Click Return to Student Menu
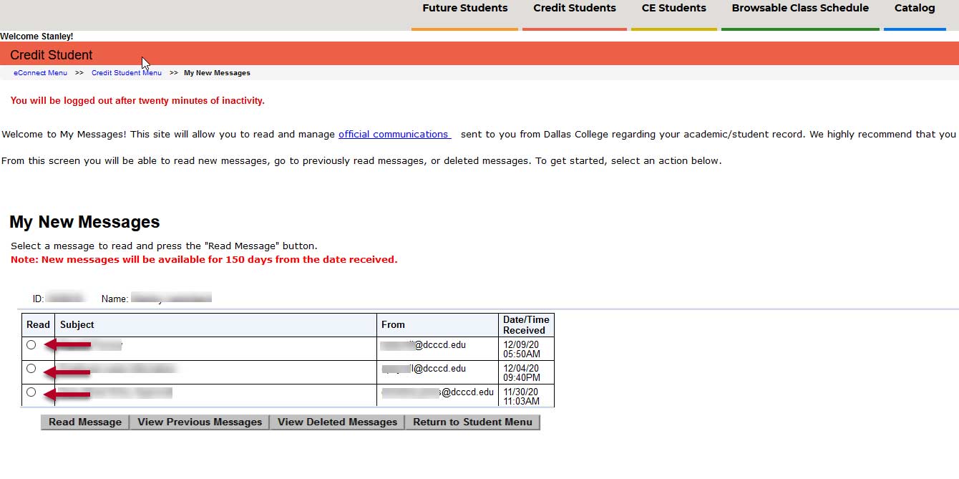The height and width of the screenshot is (479, 959). click(x=472, y=422)
